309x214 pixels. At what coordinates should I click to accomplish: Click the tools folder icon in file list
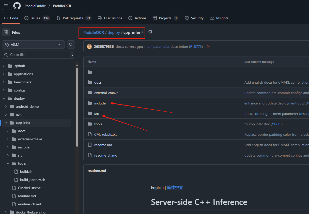pos(90,124)
